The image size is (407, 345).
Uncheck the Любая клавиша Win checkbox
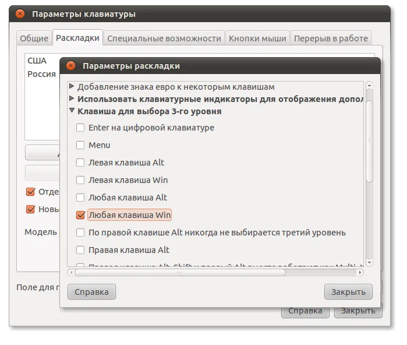[80, 215]
